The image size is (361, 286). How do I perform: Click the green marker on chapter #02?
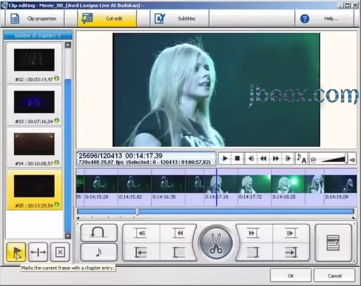tap(57, 78)
